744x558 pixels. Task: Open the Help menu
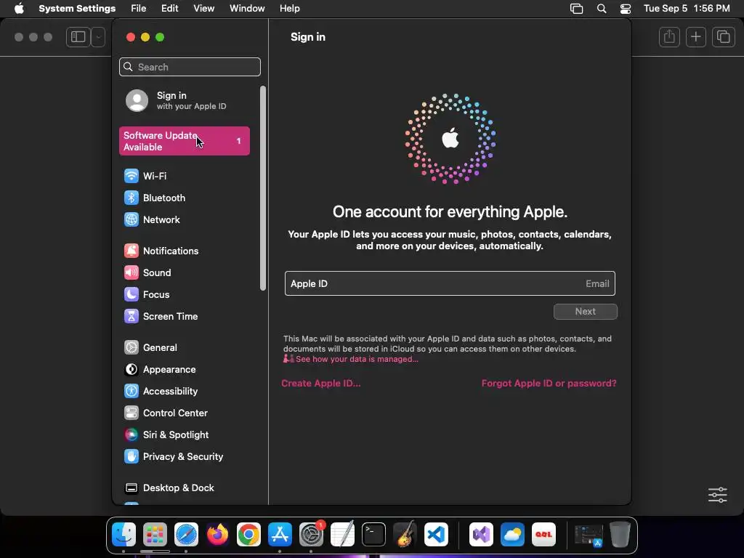click(289, 9)
